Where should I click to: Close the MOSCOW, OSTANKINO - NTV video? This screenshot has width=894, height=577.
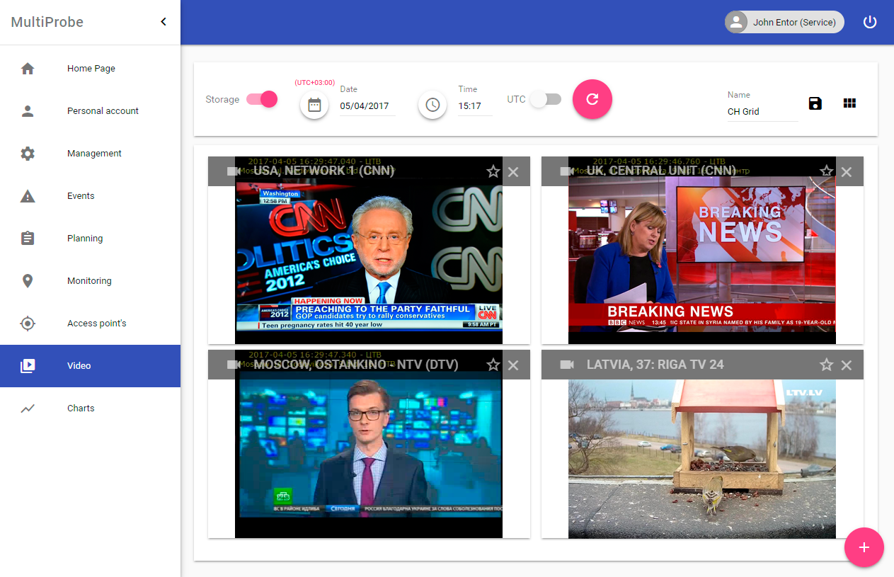click(513, 365)
